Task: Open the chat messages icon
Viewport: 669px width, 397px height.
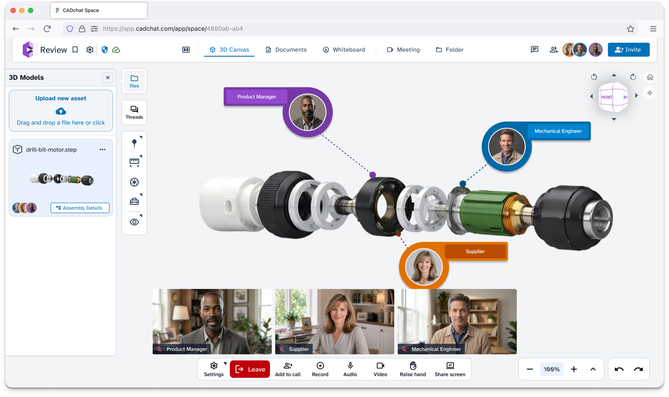Action: [535, 49]
